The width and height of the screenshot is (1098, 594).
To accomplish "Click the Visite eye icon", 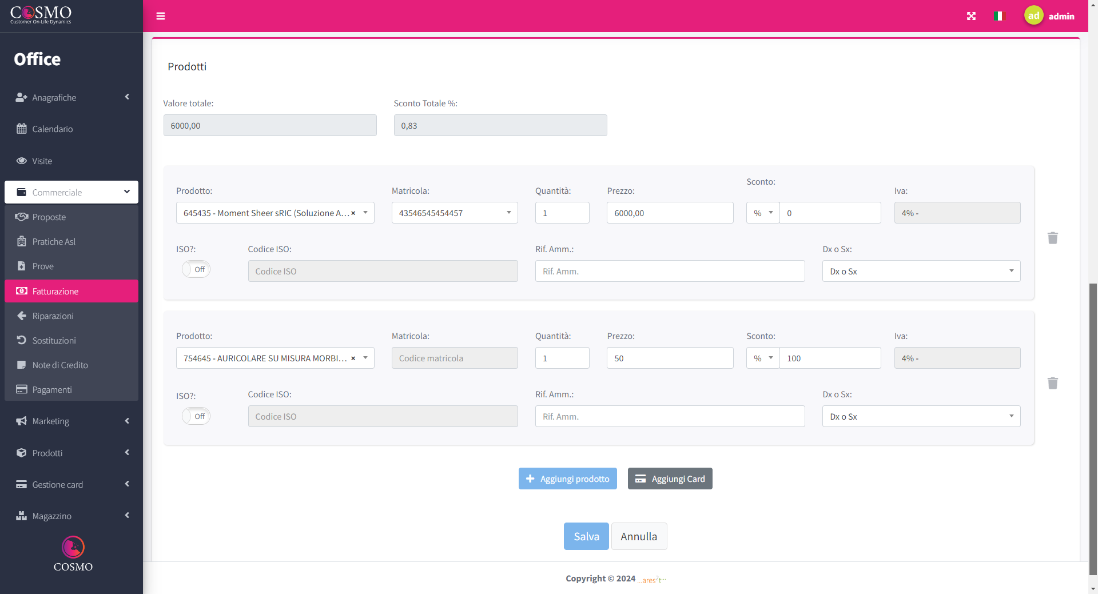I will point(22,161).
